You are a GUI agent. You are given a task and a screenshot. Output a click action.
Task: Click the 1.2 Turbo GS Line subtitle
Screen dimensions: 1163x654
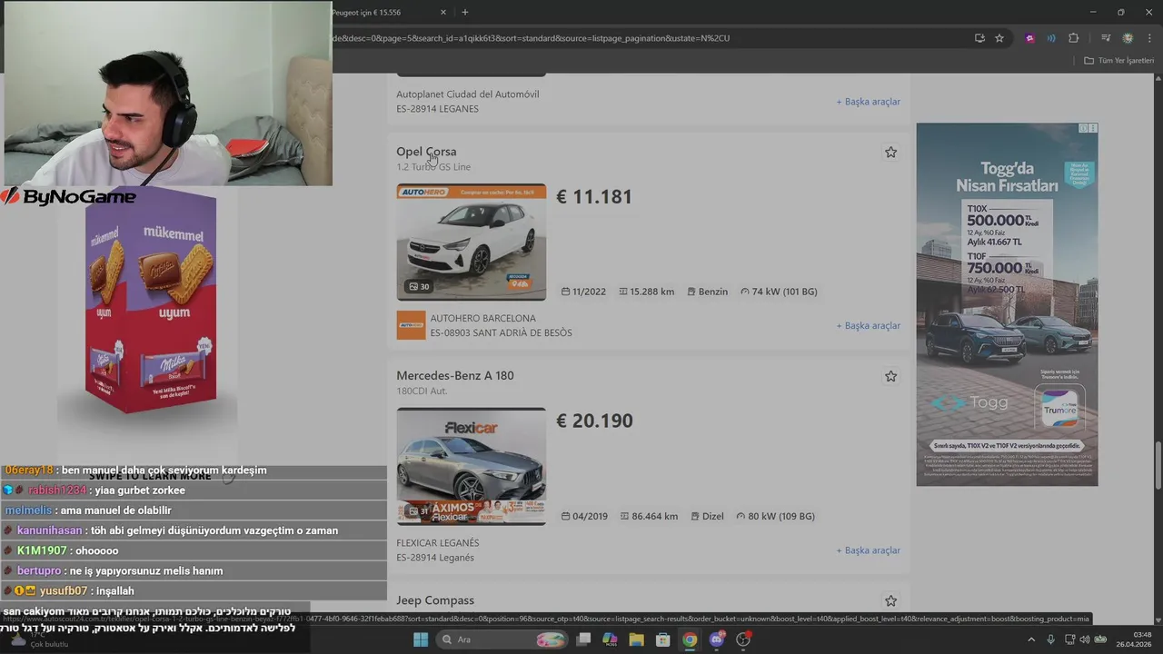click(x=433, y=167)
